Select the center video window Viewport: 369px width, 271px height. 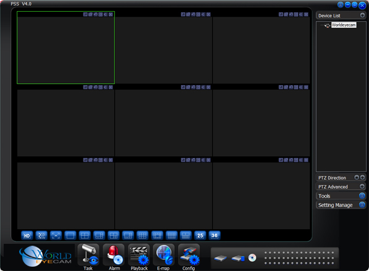[x=164, y=123]
